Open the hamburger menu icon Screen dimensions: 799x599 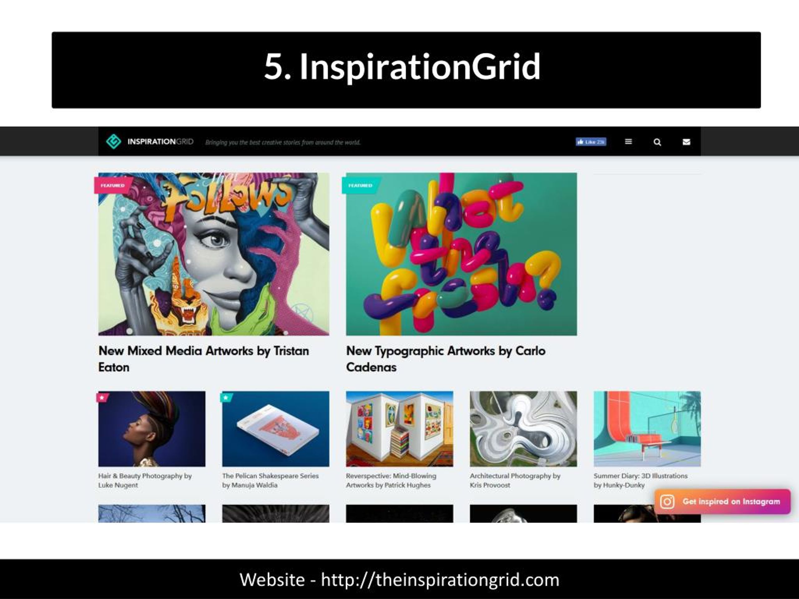[x=629, y=142]
